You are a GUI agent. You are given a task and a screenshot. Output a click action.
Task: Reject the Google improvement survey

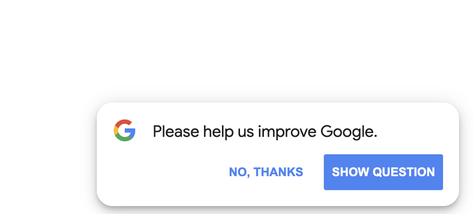(x=266, y=172)
